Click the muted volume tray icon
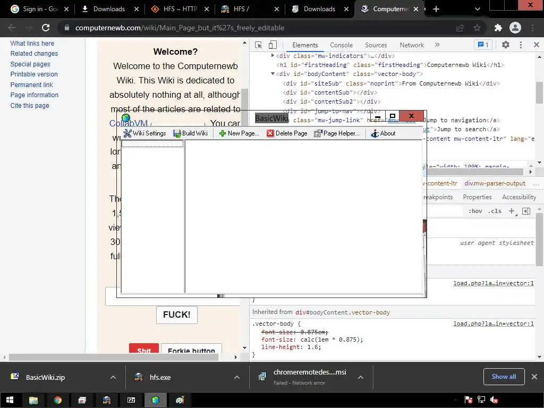Viewport: 544px width, 408px height. (x=494, y=400)
